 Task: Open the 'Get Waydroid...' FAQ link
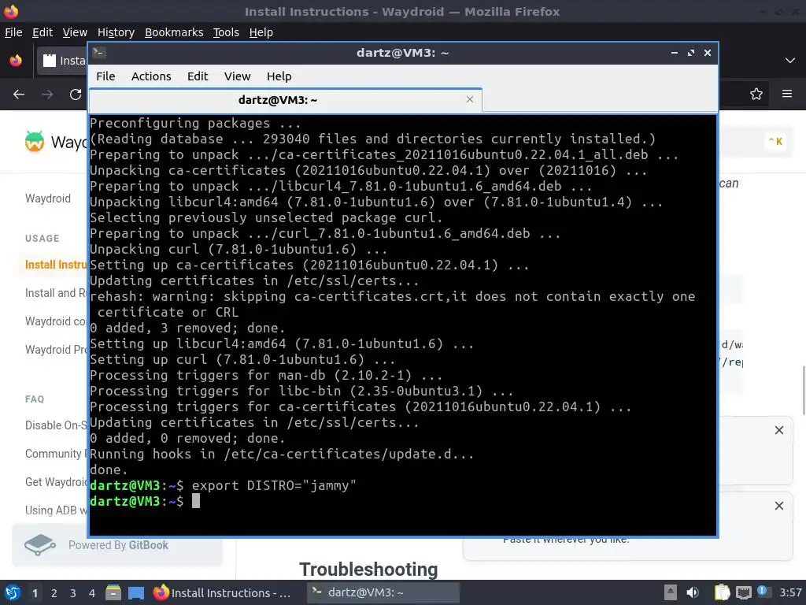click(x=56, y=481)
